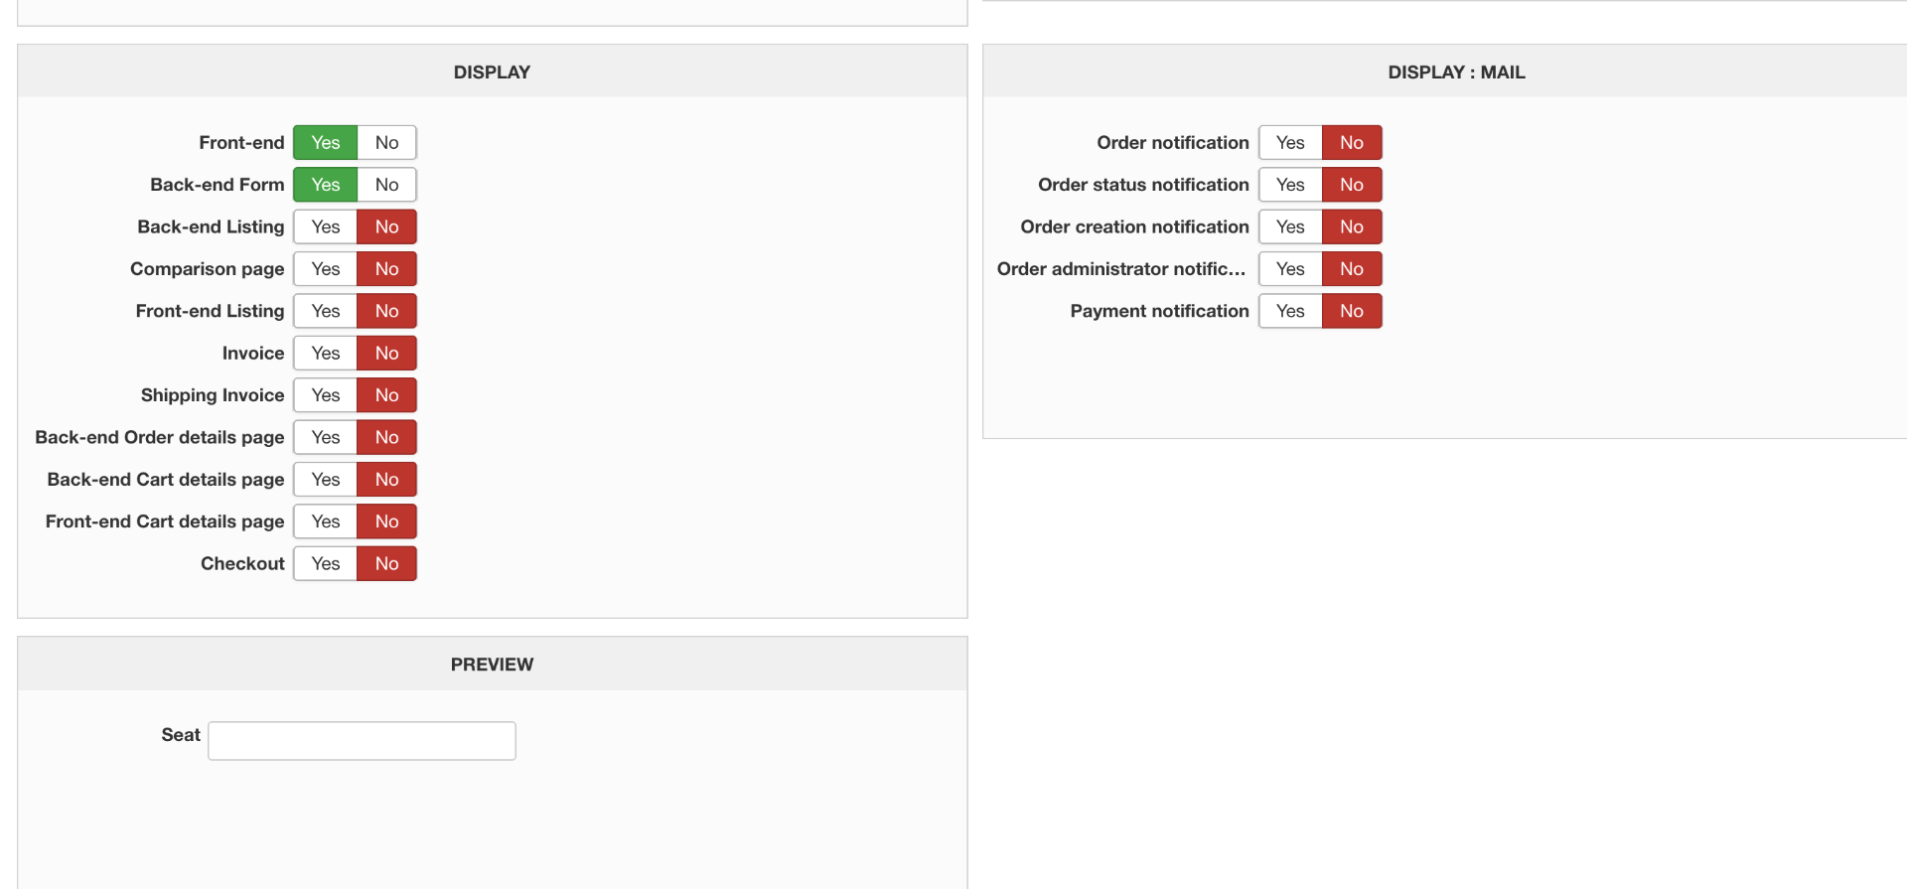Image resolution: width=1907 pixels, height=889 pixels.
Task: Choose No for Comparison page
Action: tap(386, 269)
